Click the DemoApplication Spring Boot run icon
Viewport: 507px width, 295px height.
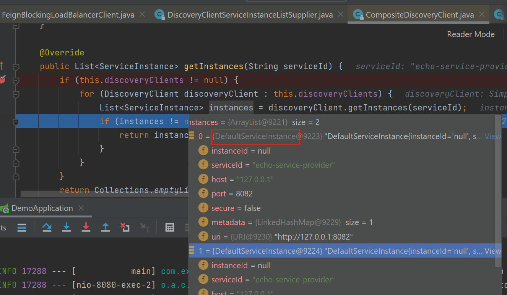(x=4, y=208)
